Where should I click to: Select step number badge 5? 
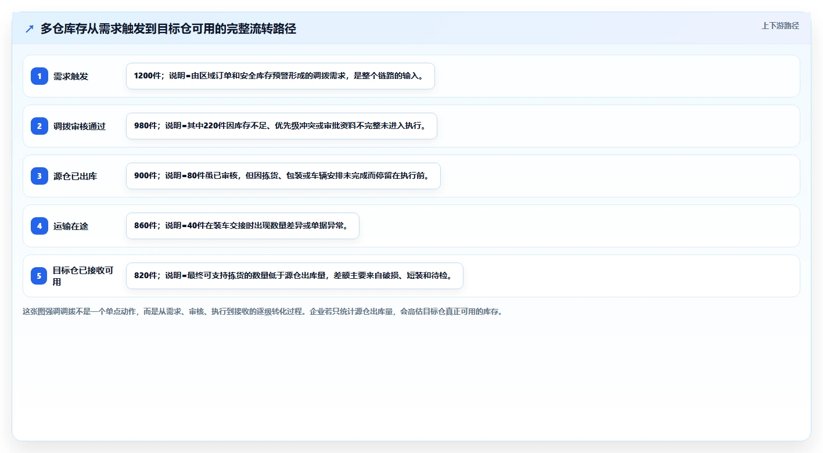[39, 276]
